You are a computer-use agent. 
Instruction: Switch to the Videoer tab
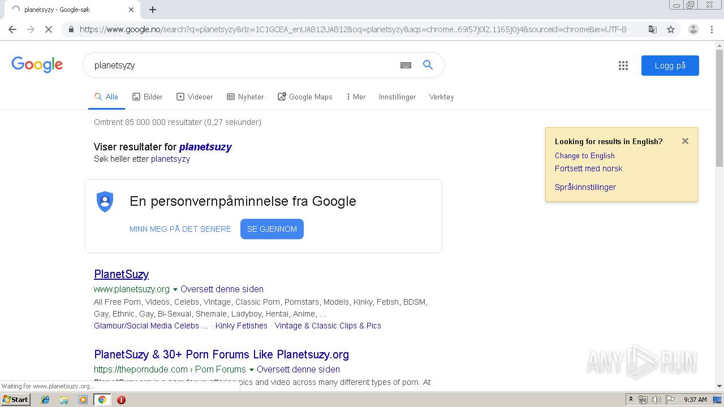pos(195,97)
